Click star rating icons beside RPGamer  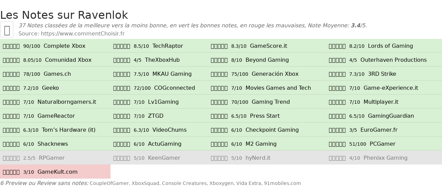click(x=11, y=158)
